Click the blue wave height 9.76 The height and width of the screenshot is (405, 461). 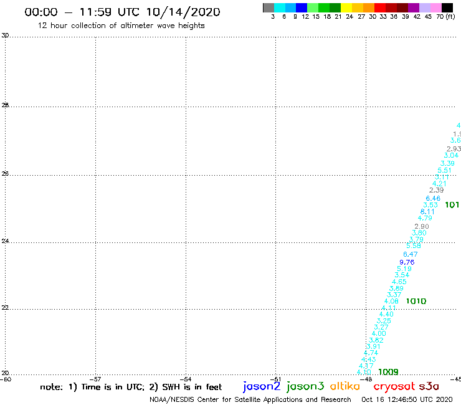407,262
